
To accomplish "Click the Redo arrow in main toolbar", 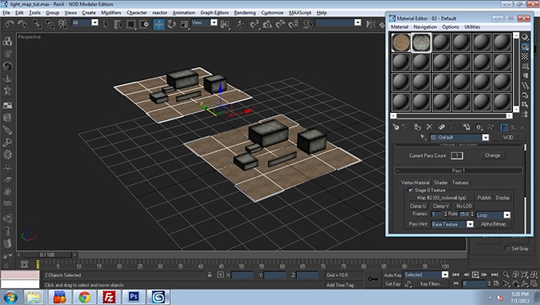I will pyautogui.click(x=22, y=24).
